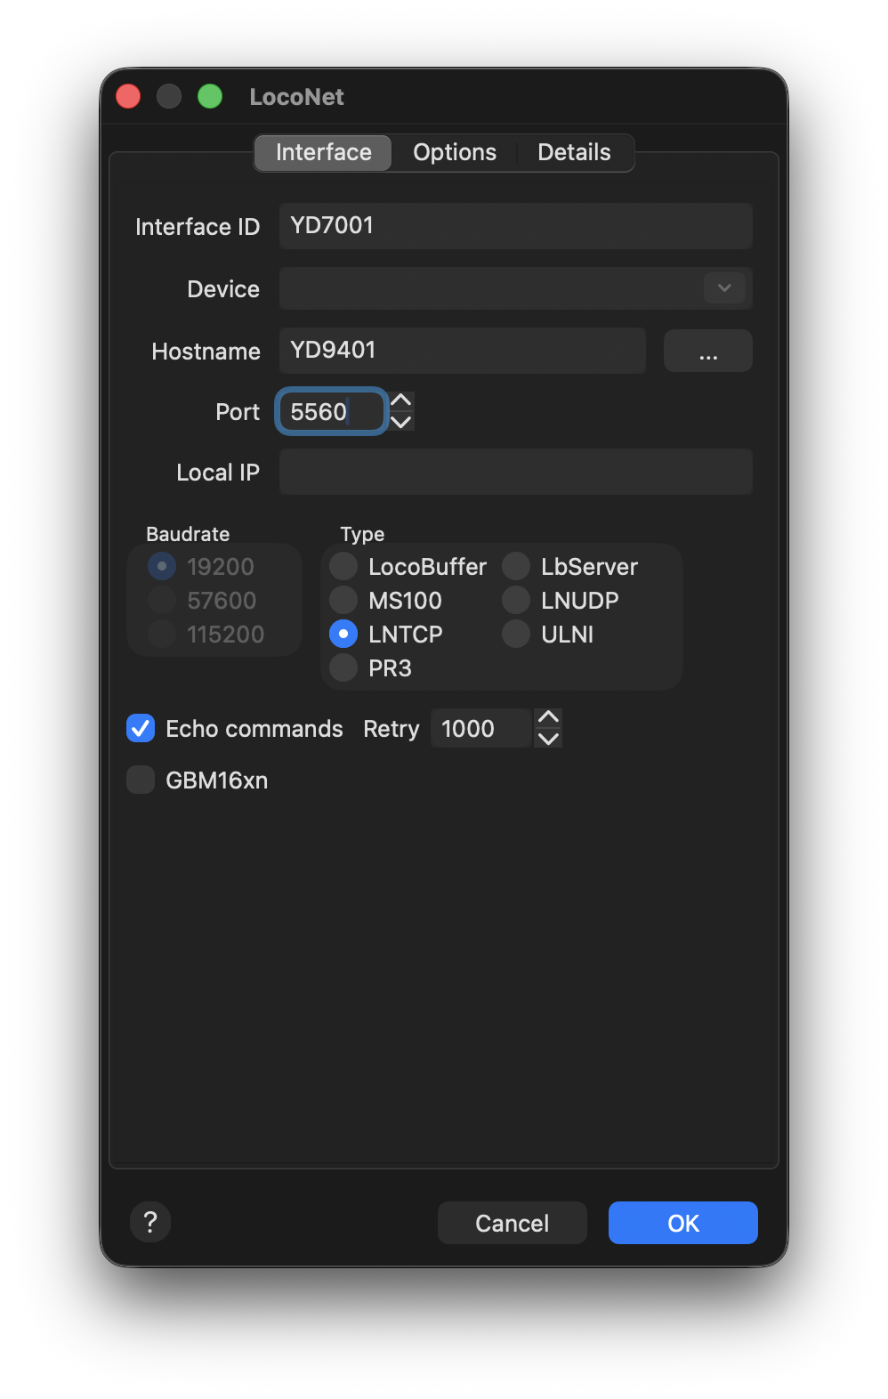Screen dimensions: 888x1399
Task: Increase the Retry value with up arrow
Action: tap(549, 717)
